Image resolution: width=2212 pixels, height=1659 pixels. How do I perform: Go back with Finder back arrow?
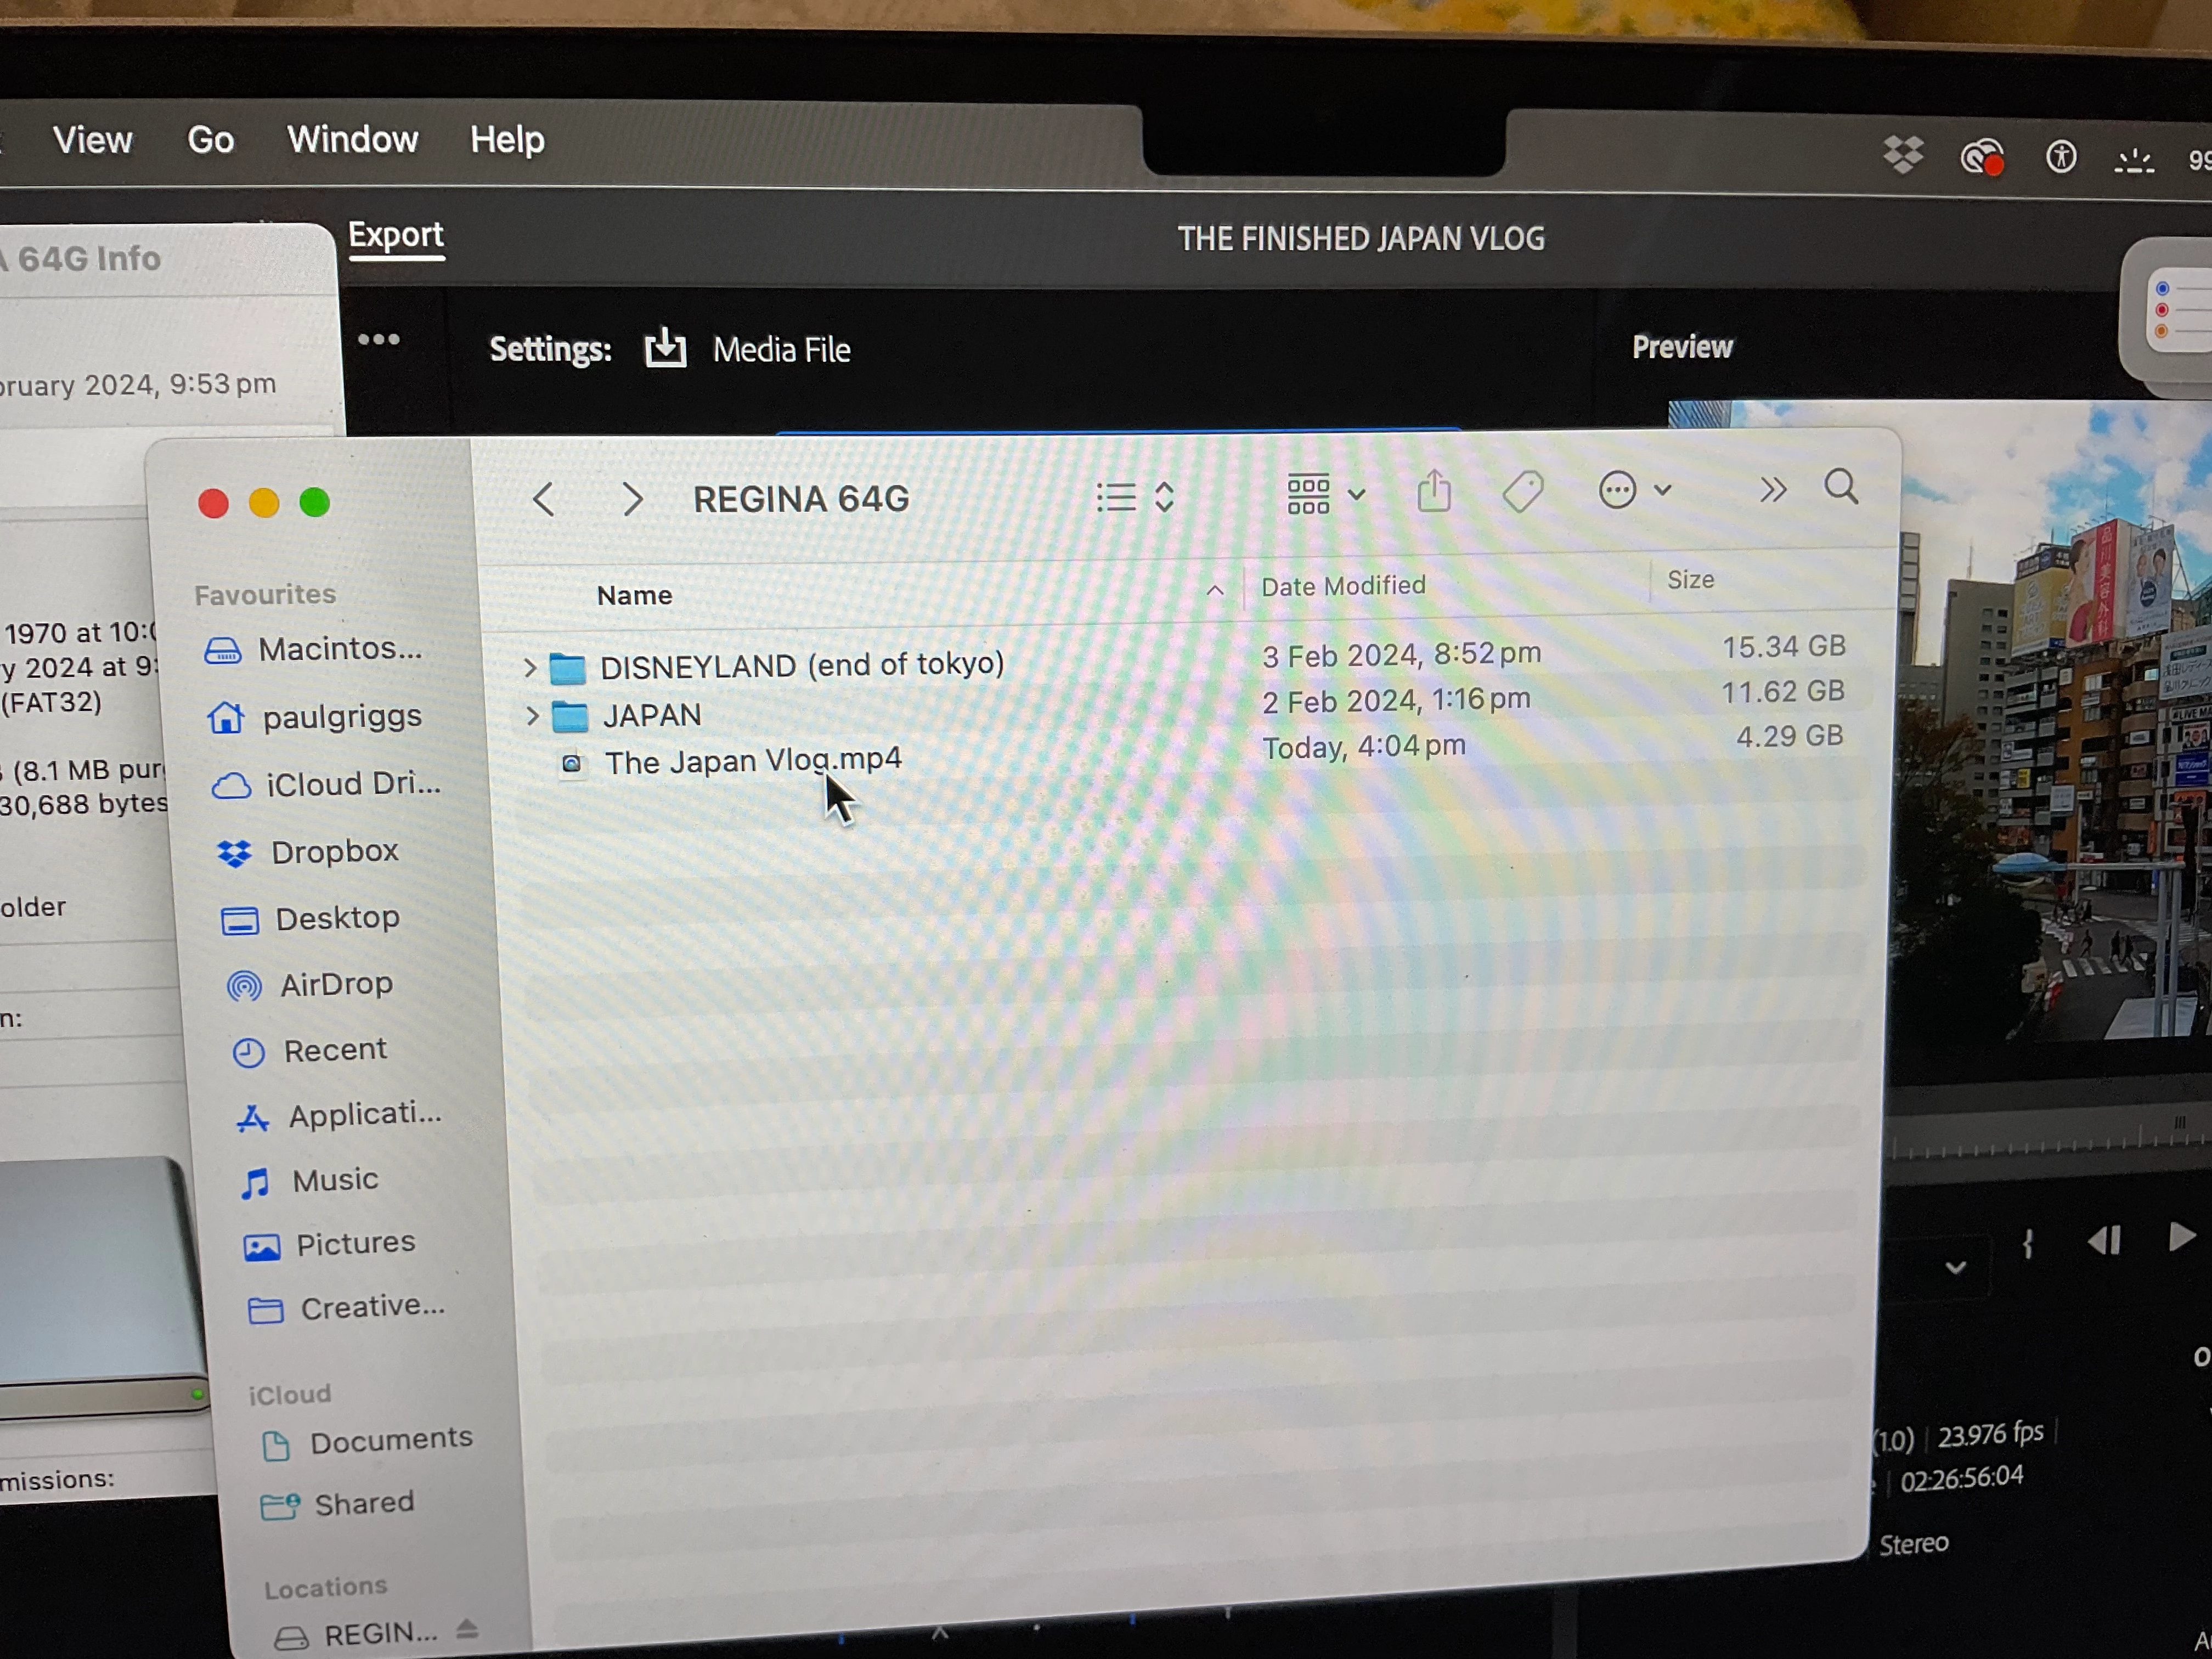[544, 499]
